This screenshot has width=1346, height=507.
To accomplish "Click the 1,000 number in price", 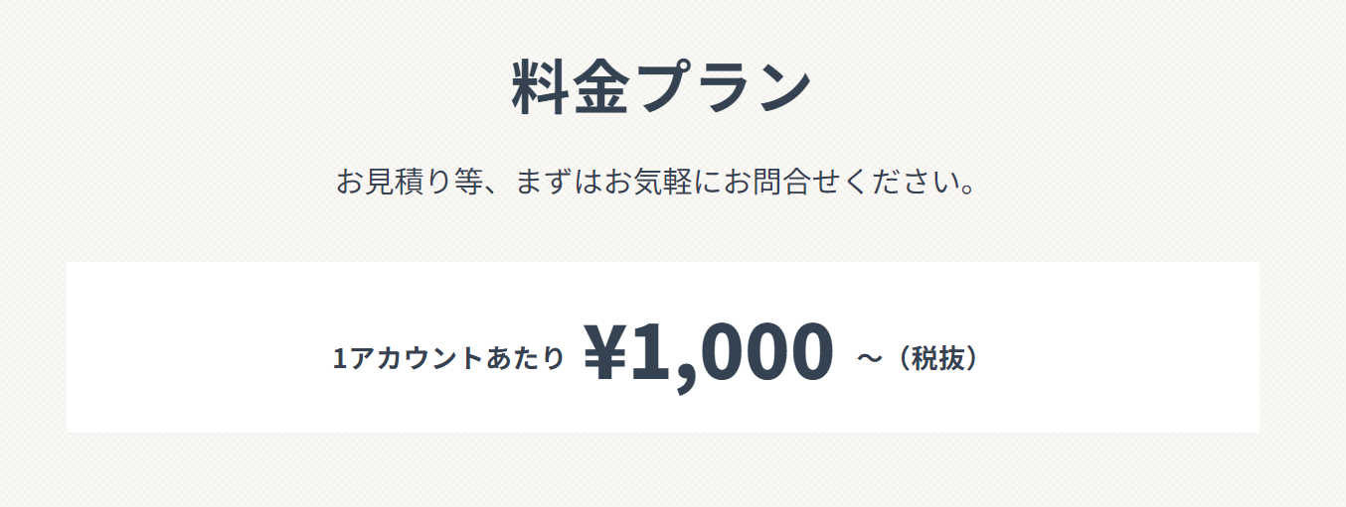I will point(732,353).
